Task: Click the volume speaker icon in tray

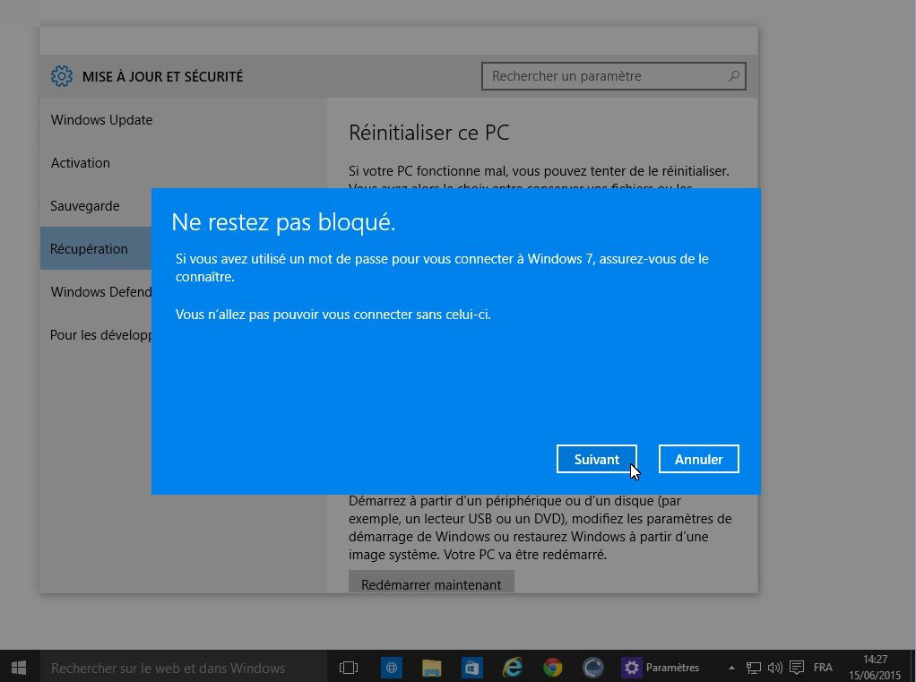Action: pyautogui.click(x=774, y=668)
